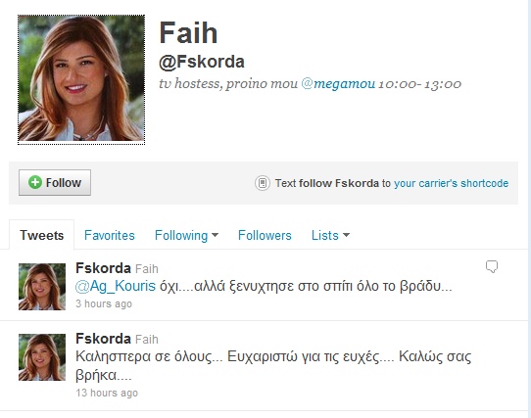Viewport: 531px width, 418px height.
Task: Open the Lists tab label
Action: (x=324, y=235)
